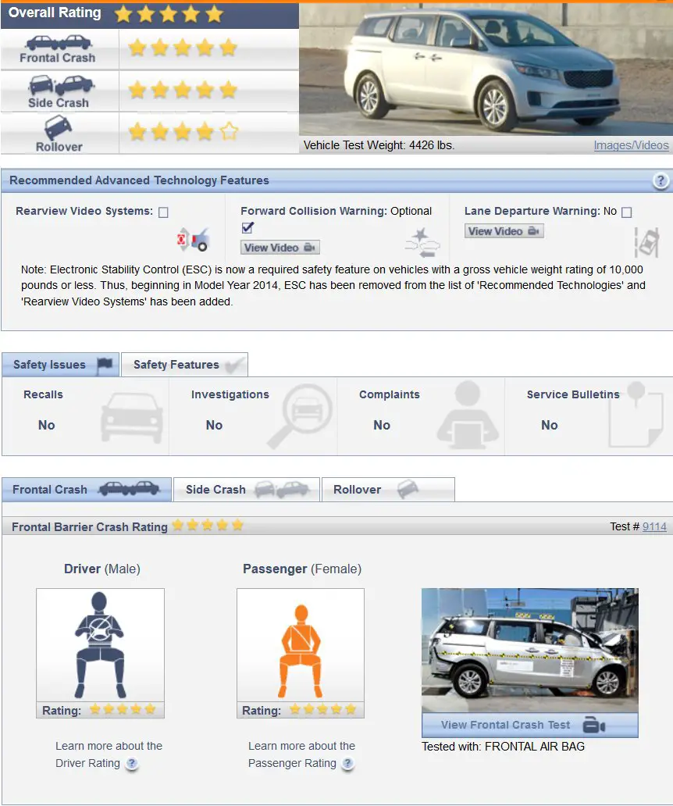Image resolution: width=673 pixels, height=806 pixels.
Task: Play Forward Collision Warning View Video
Action: pyautogui.click(x=280, y=248)
